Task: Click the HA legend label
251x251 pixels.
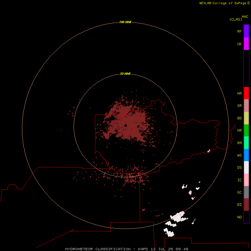Action: coord(240,93)
